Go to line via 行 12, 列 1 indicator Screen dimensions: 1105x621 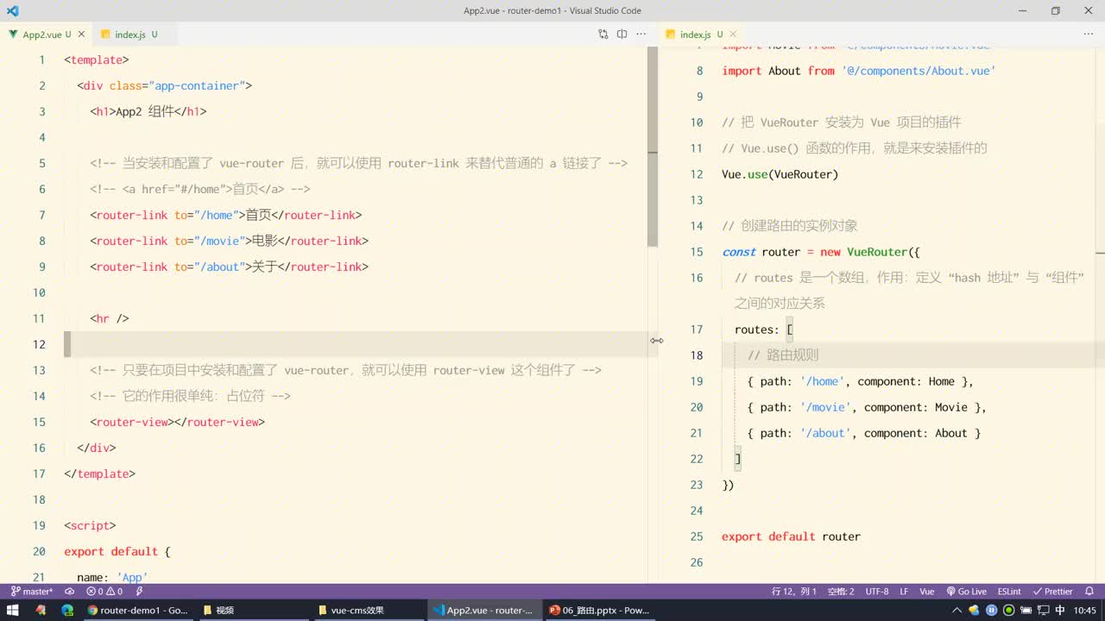(794, 592)
